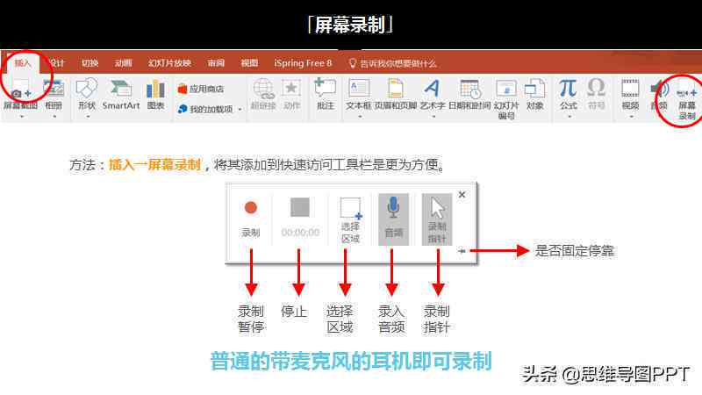Screen dimensions: 702x395
Task: Close the recording control panel
Action: tap(462, 195)
